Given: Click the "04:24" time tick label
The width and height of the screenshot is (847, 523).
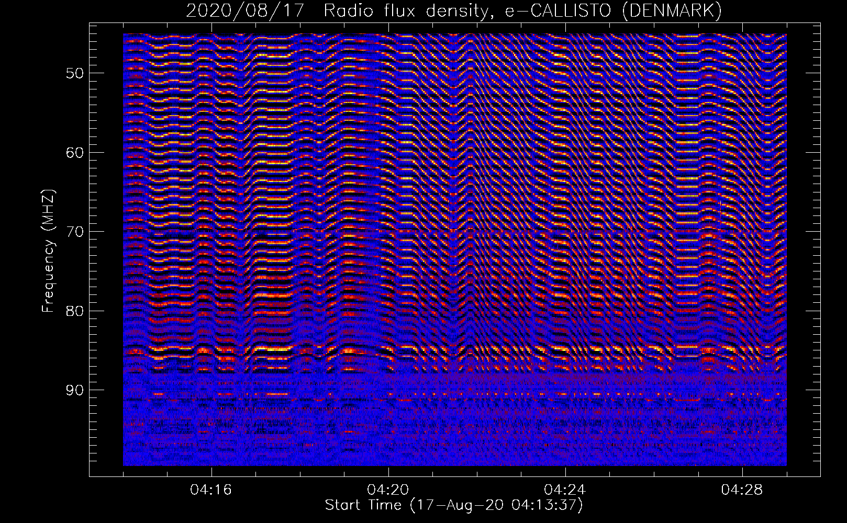Looking at the screenshot, I should tap(565, 490).
